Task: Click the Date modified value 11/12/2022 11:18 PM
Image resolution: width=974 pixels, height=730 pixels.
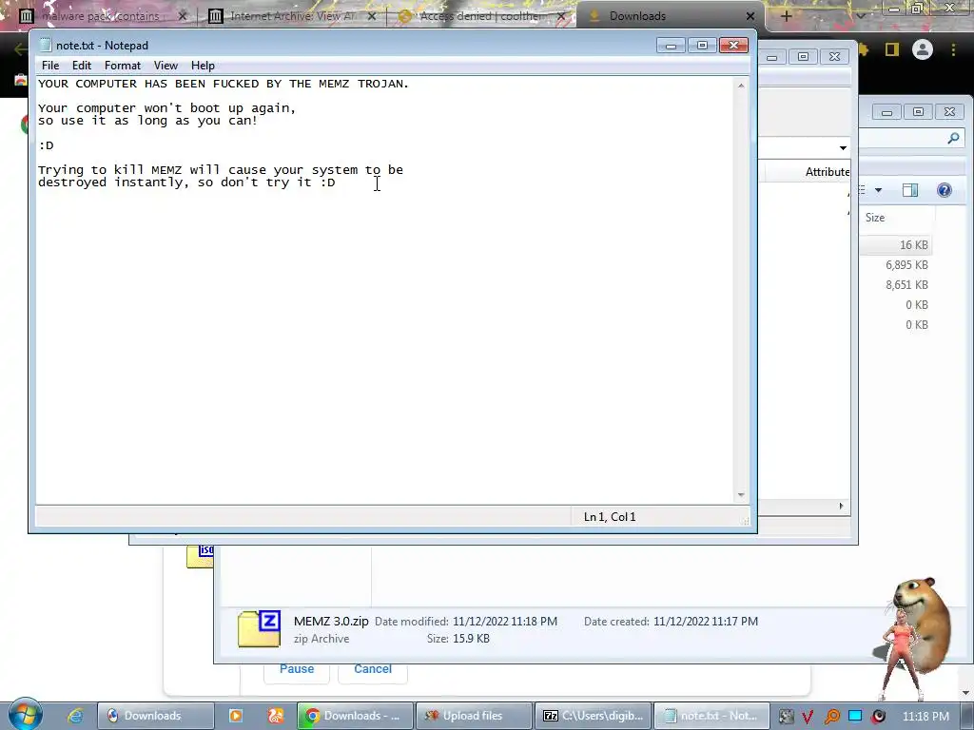Action: (505, 622)
